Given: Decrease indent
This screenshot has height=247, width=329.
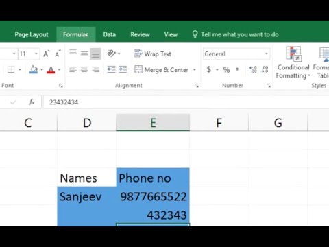Looking at the screenshot, I should tap(112, 69).
